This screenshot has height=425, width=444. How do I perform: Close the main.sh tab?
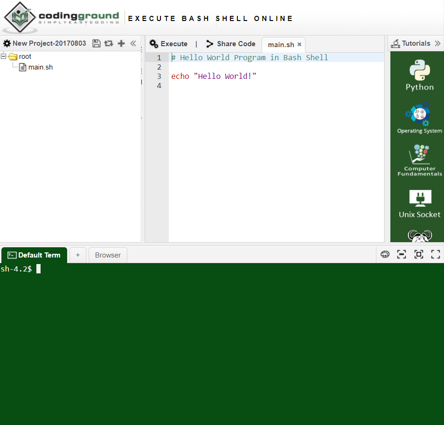click(299, 44)
